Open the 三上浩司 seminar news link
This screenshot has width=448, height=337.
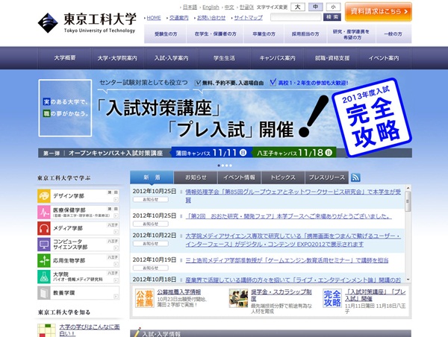pyautogui.click(x=287, y=260)
